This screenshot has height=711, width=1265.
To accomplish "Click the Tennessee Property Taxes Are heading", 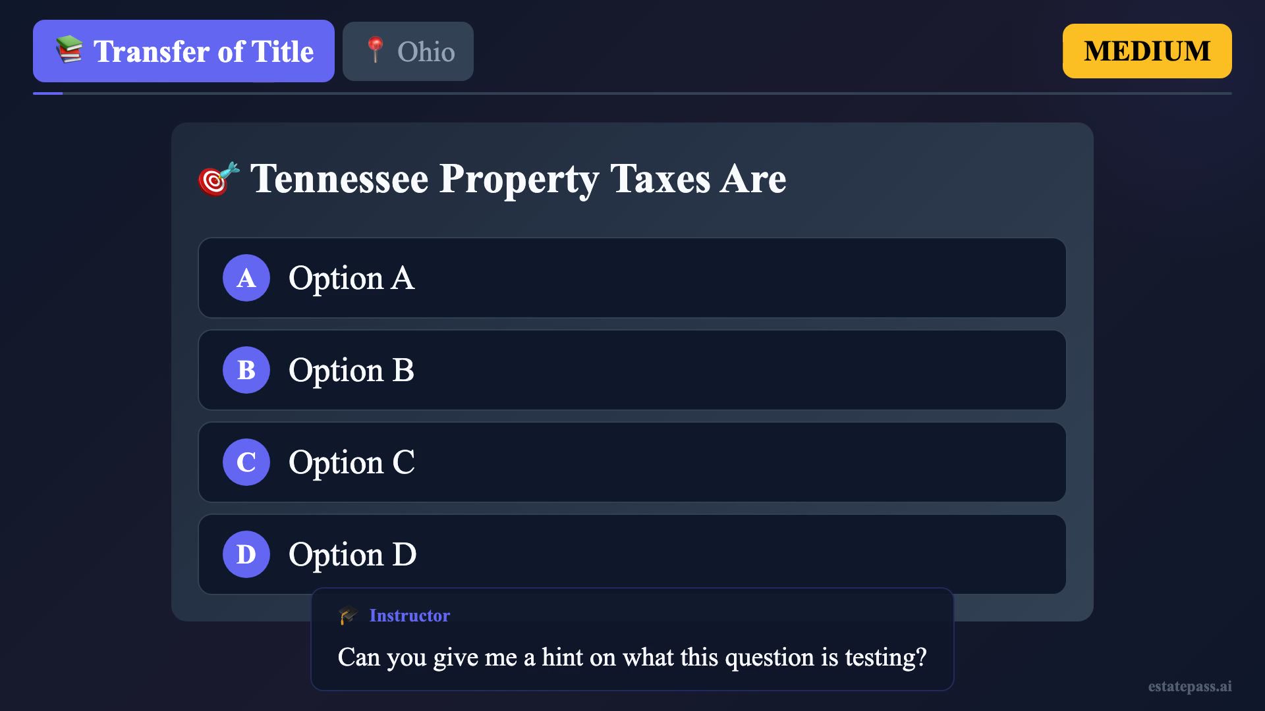I will click(x=518, y=178).
